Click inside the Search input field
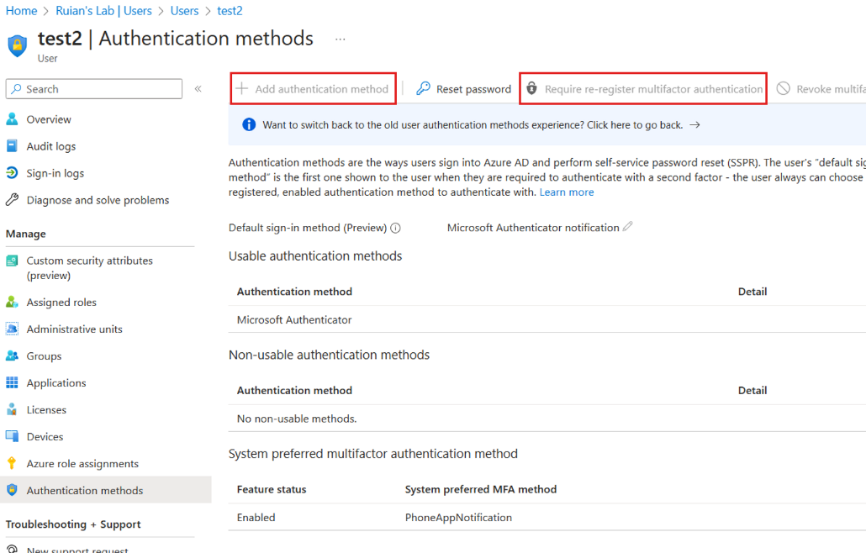This screenshot has height=553, width=866. click(x=92, y=88)
